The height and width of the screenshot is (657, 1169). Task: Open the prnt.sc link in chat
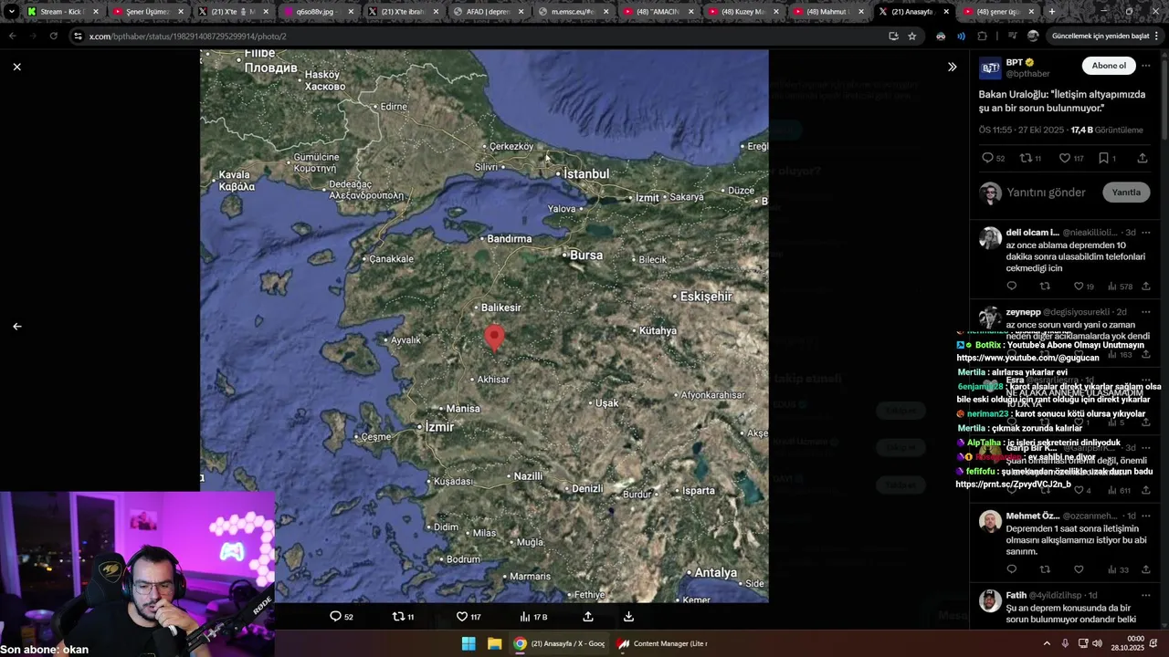tap(1013, 484)
